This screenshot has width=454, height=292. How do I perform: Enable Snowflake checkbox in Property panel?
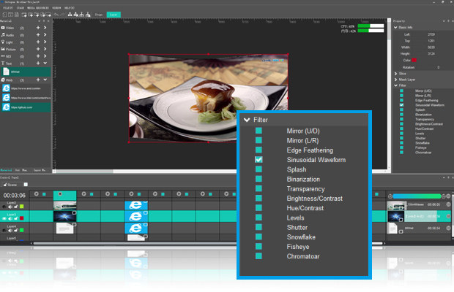[x=401, y=143]
